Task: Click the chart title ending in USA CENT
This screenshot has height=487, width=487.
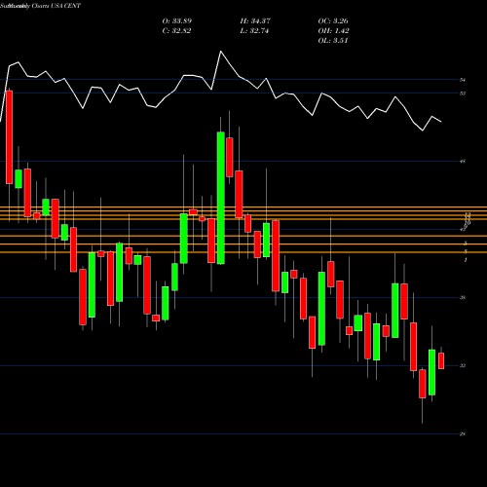Action: click(x=41, y=6)
